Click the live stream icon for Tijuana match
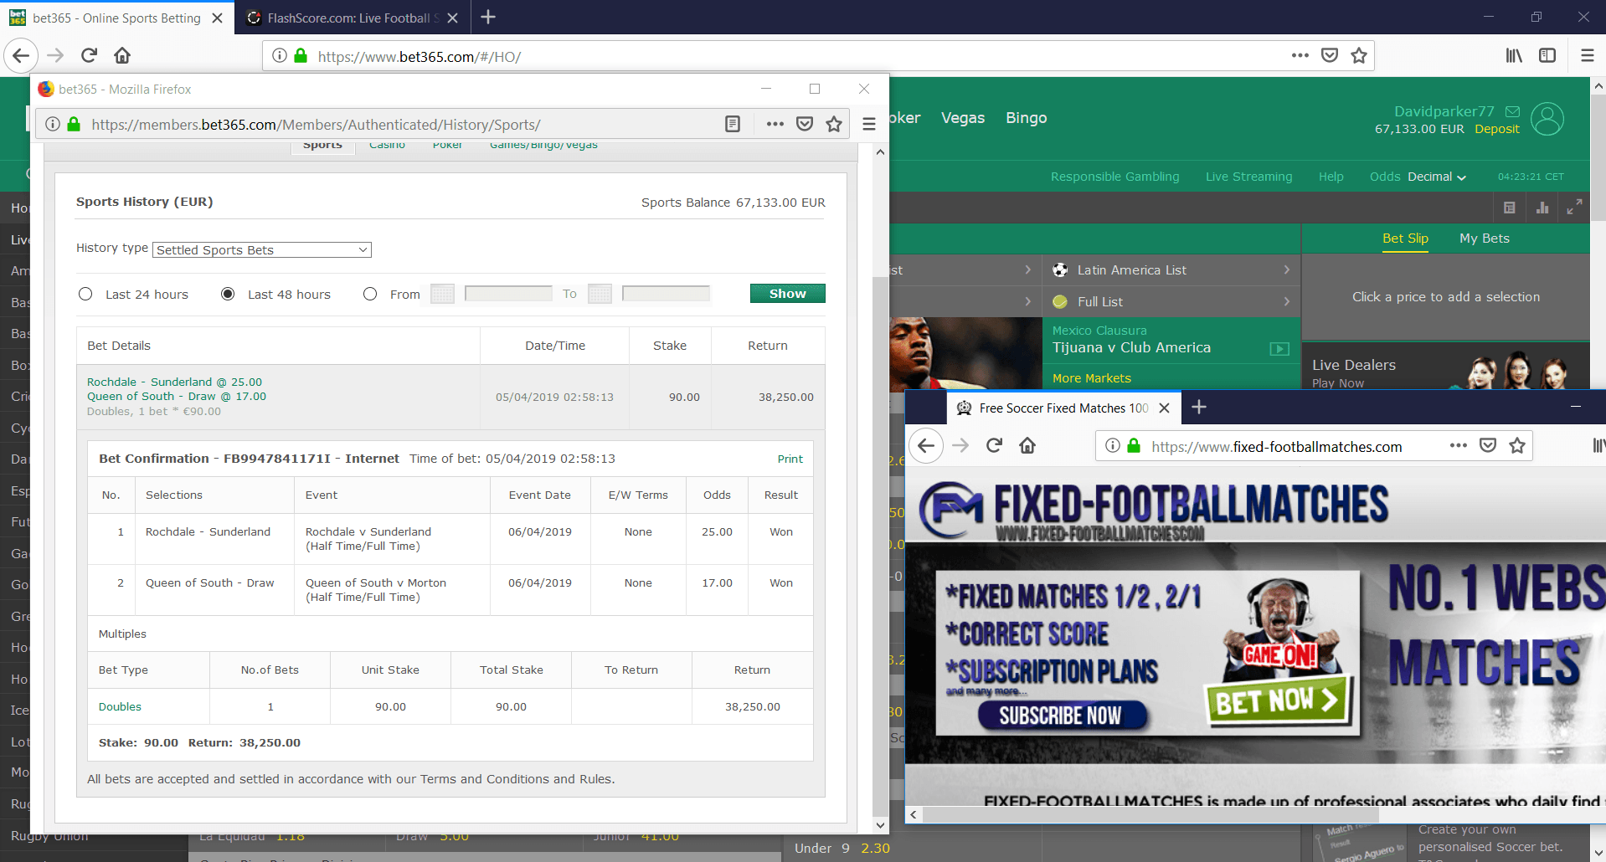The height and width of the screenshot is (862, 1606). coord(1279,349)
